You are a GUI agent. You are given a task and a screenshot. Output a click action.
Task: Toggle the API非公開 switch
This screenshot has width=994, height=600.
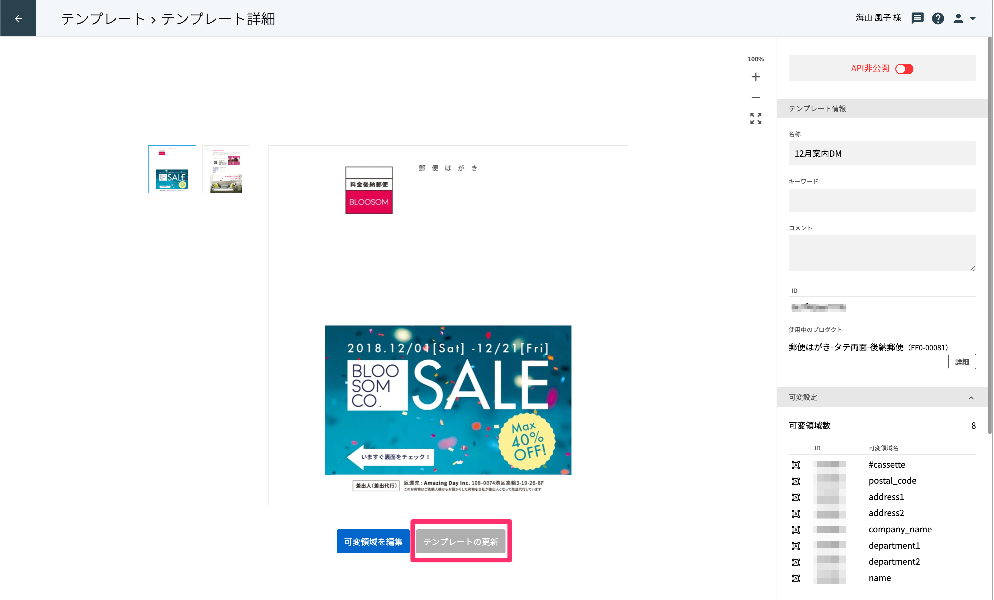pos(904,69)
